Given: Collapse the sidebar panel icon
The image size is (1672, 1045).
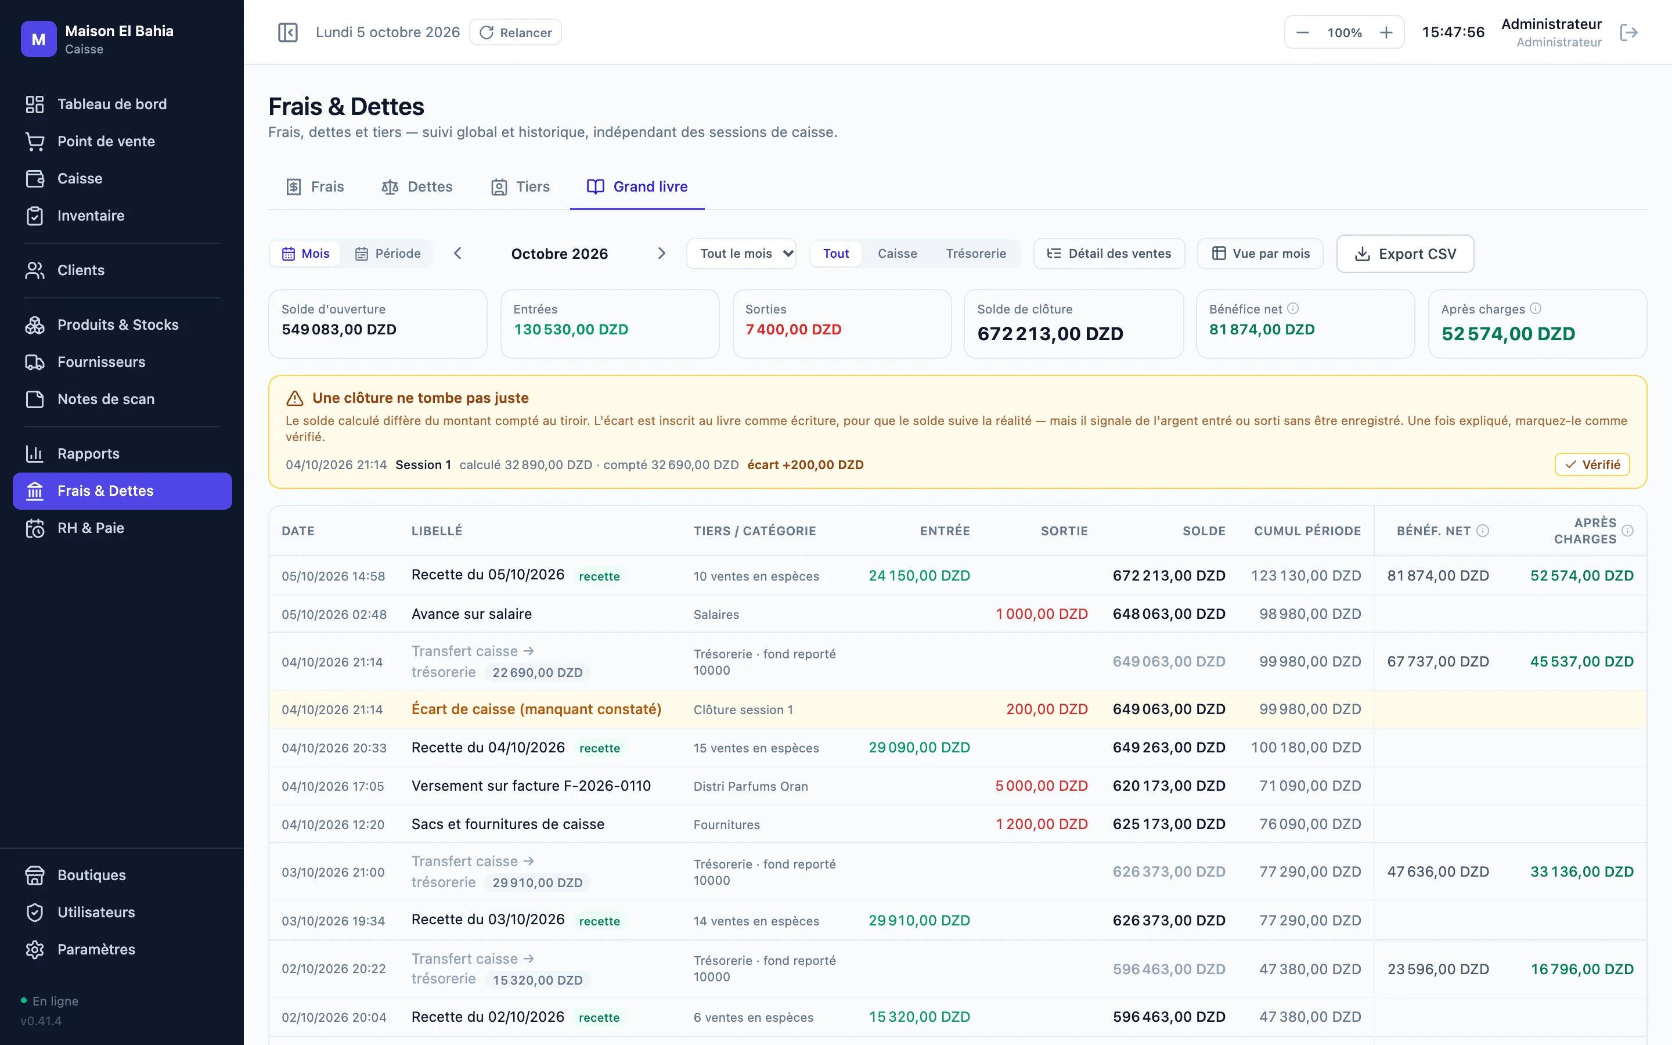Looking at the screenshot, I should point(287,33).
